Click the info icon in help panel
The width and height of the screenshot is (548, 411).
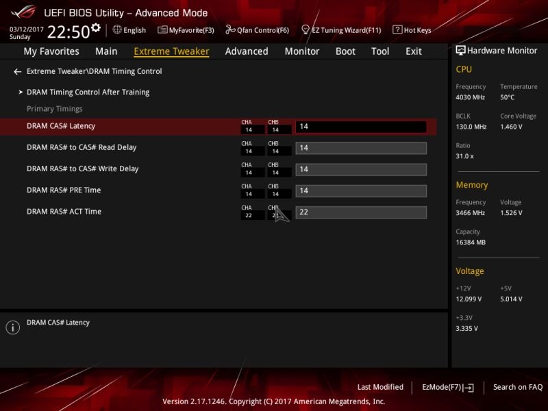point(13,327)
